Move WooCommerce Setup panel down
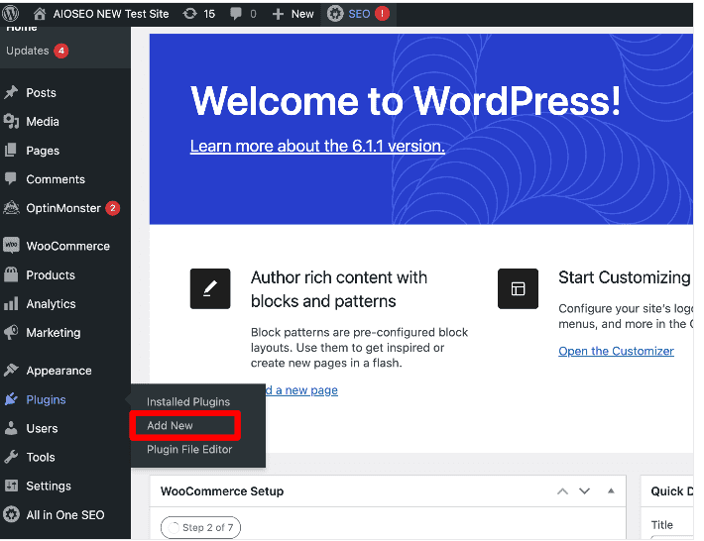This screenshot has height=541, width=704. coord(585,491)
